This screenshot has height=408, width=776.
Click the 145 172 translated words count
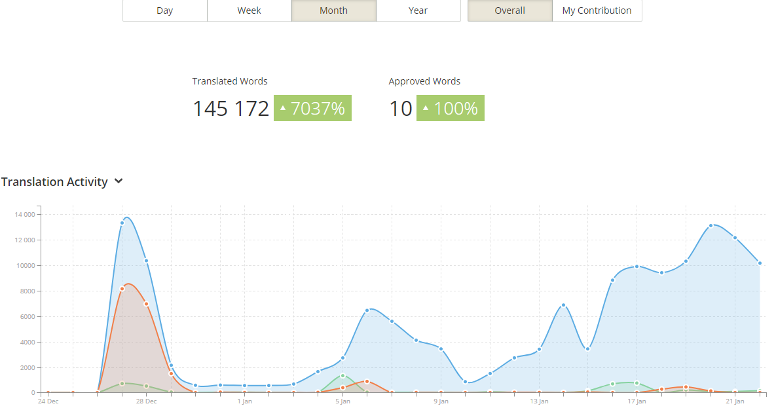(231, 109)
